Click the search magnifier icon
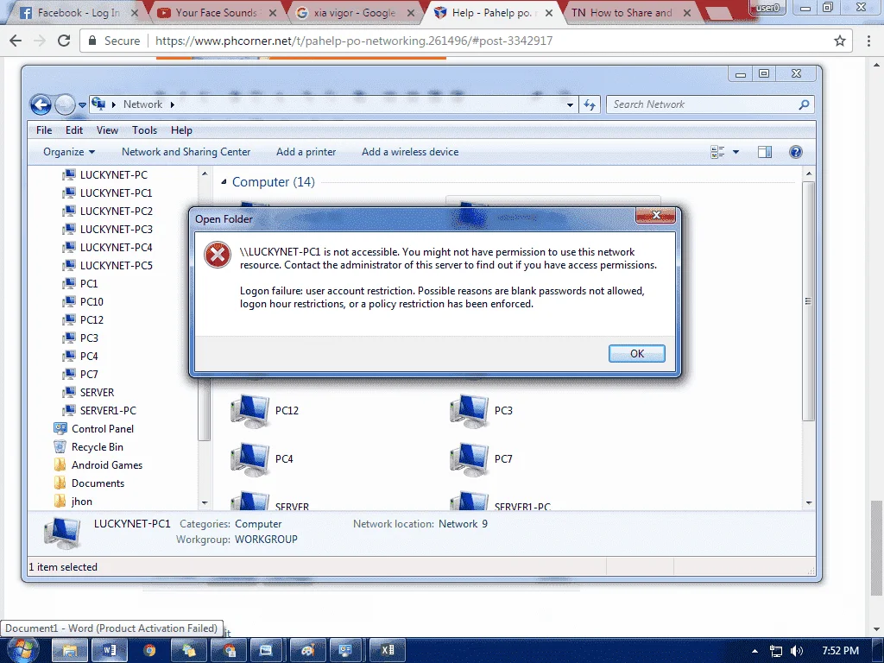The image size is (884, 663). point(804,104)
